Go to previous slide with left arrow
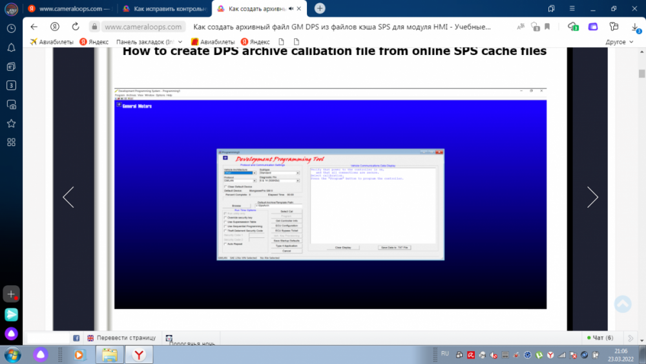This screenshot has width=646, height=364. (68, 197)
